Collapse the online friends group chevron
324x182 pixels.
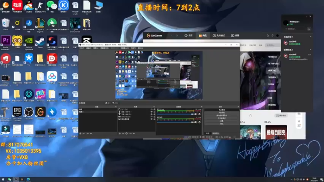[311, 37]
